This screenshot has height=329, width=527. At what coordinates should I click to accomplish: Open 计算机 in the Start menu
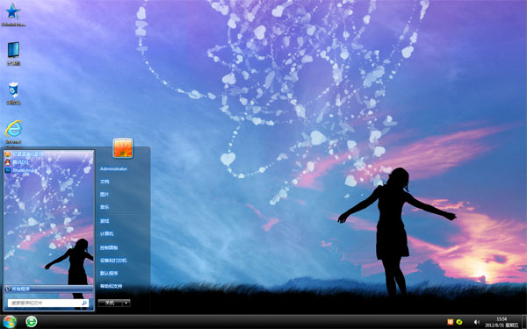(x=106, y=234)
